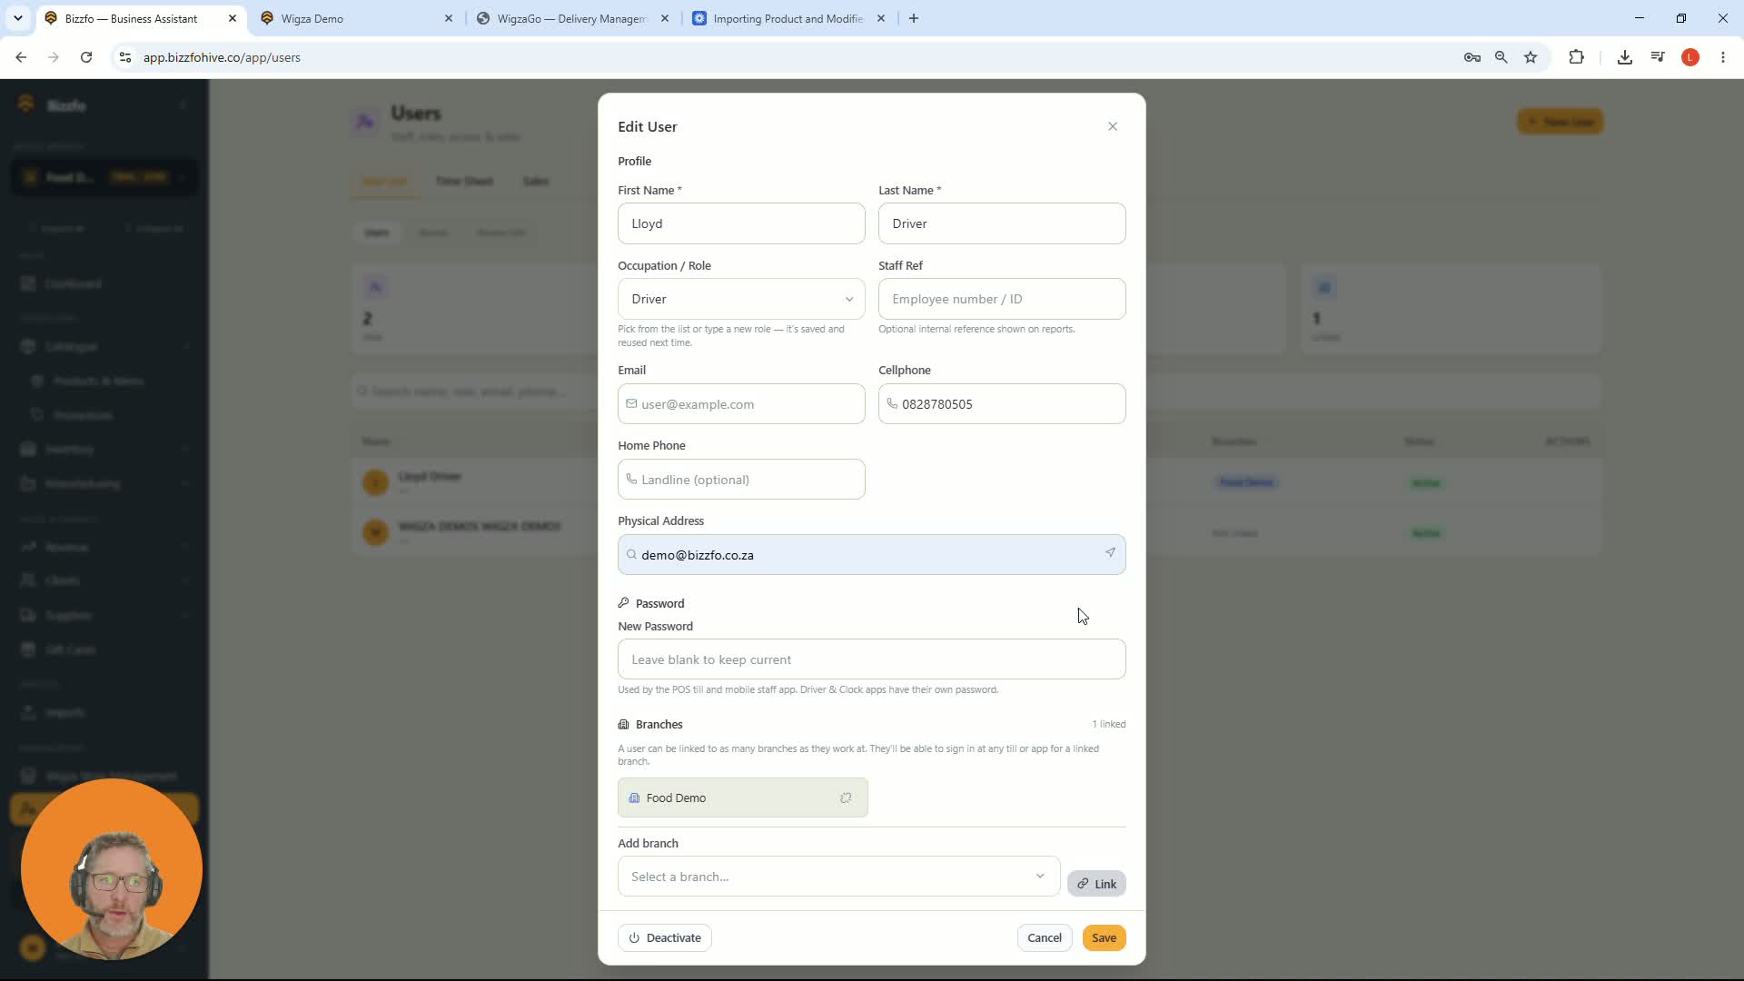Click the Food Demo linked branch chip
The height and width of the screenshot is (981, 1744).
(x=743, y=798)
